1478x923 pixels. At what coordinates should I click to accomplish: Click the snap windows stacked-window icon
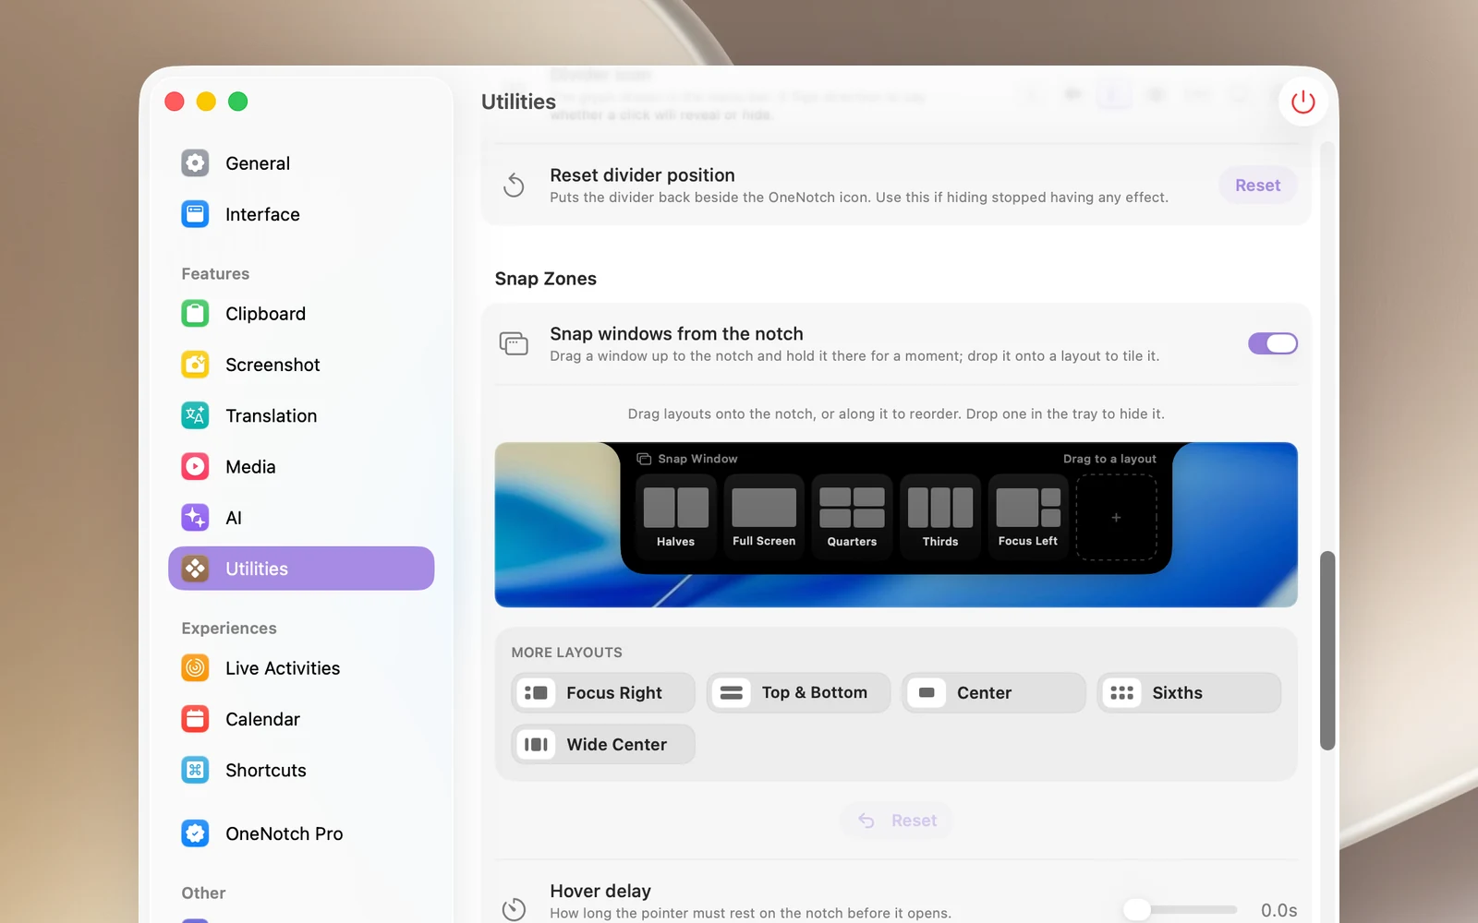(x=514, y=343)
